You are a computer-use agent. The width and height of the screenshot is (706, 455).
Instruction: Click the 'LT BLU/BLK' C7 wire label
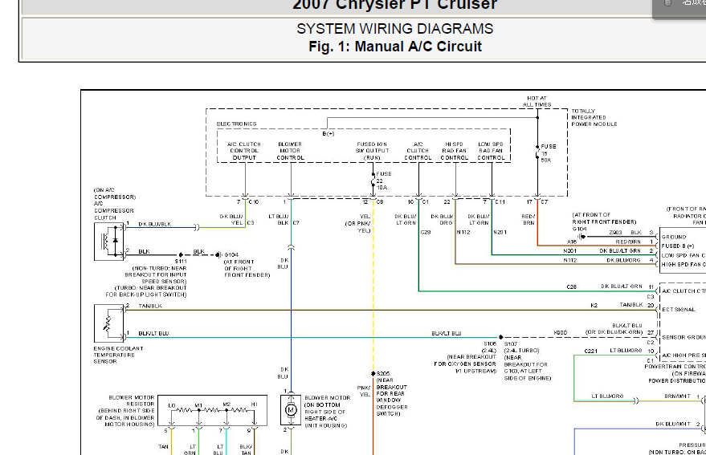[x=279, y=220]
